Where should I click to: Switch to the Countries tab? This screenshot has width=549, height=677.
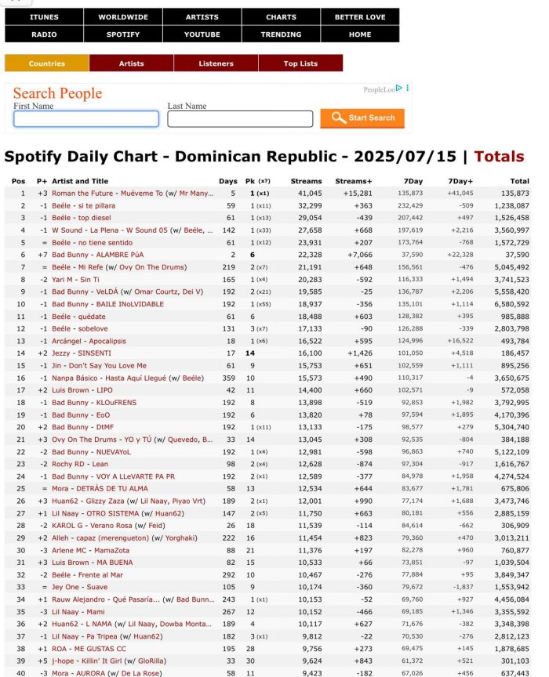click(x=47, y=63)
